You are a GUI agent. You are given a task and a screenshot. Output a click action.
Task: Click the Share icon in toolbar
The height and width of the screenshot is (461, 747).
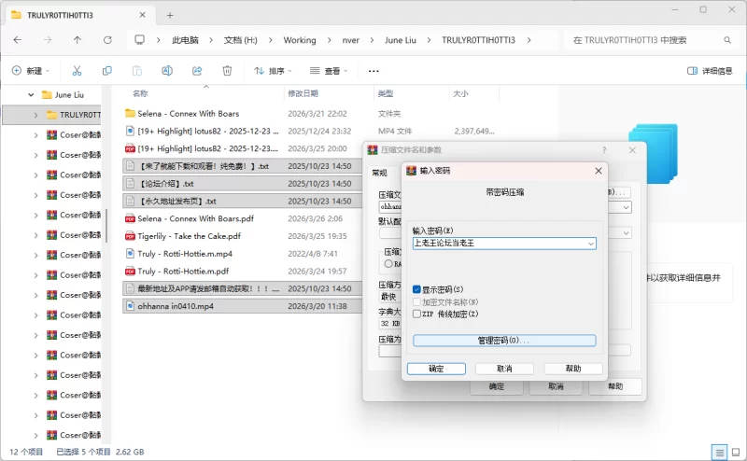[x=197, y=71]
